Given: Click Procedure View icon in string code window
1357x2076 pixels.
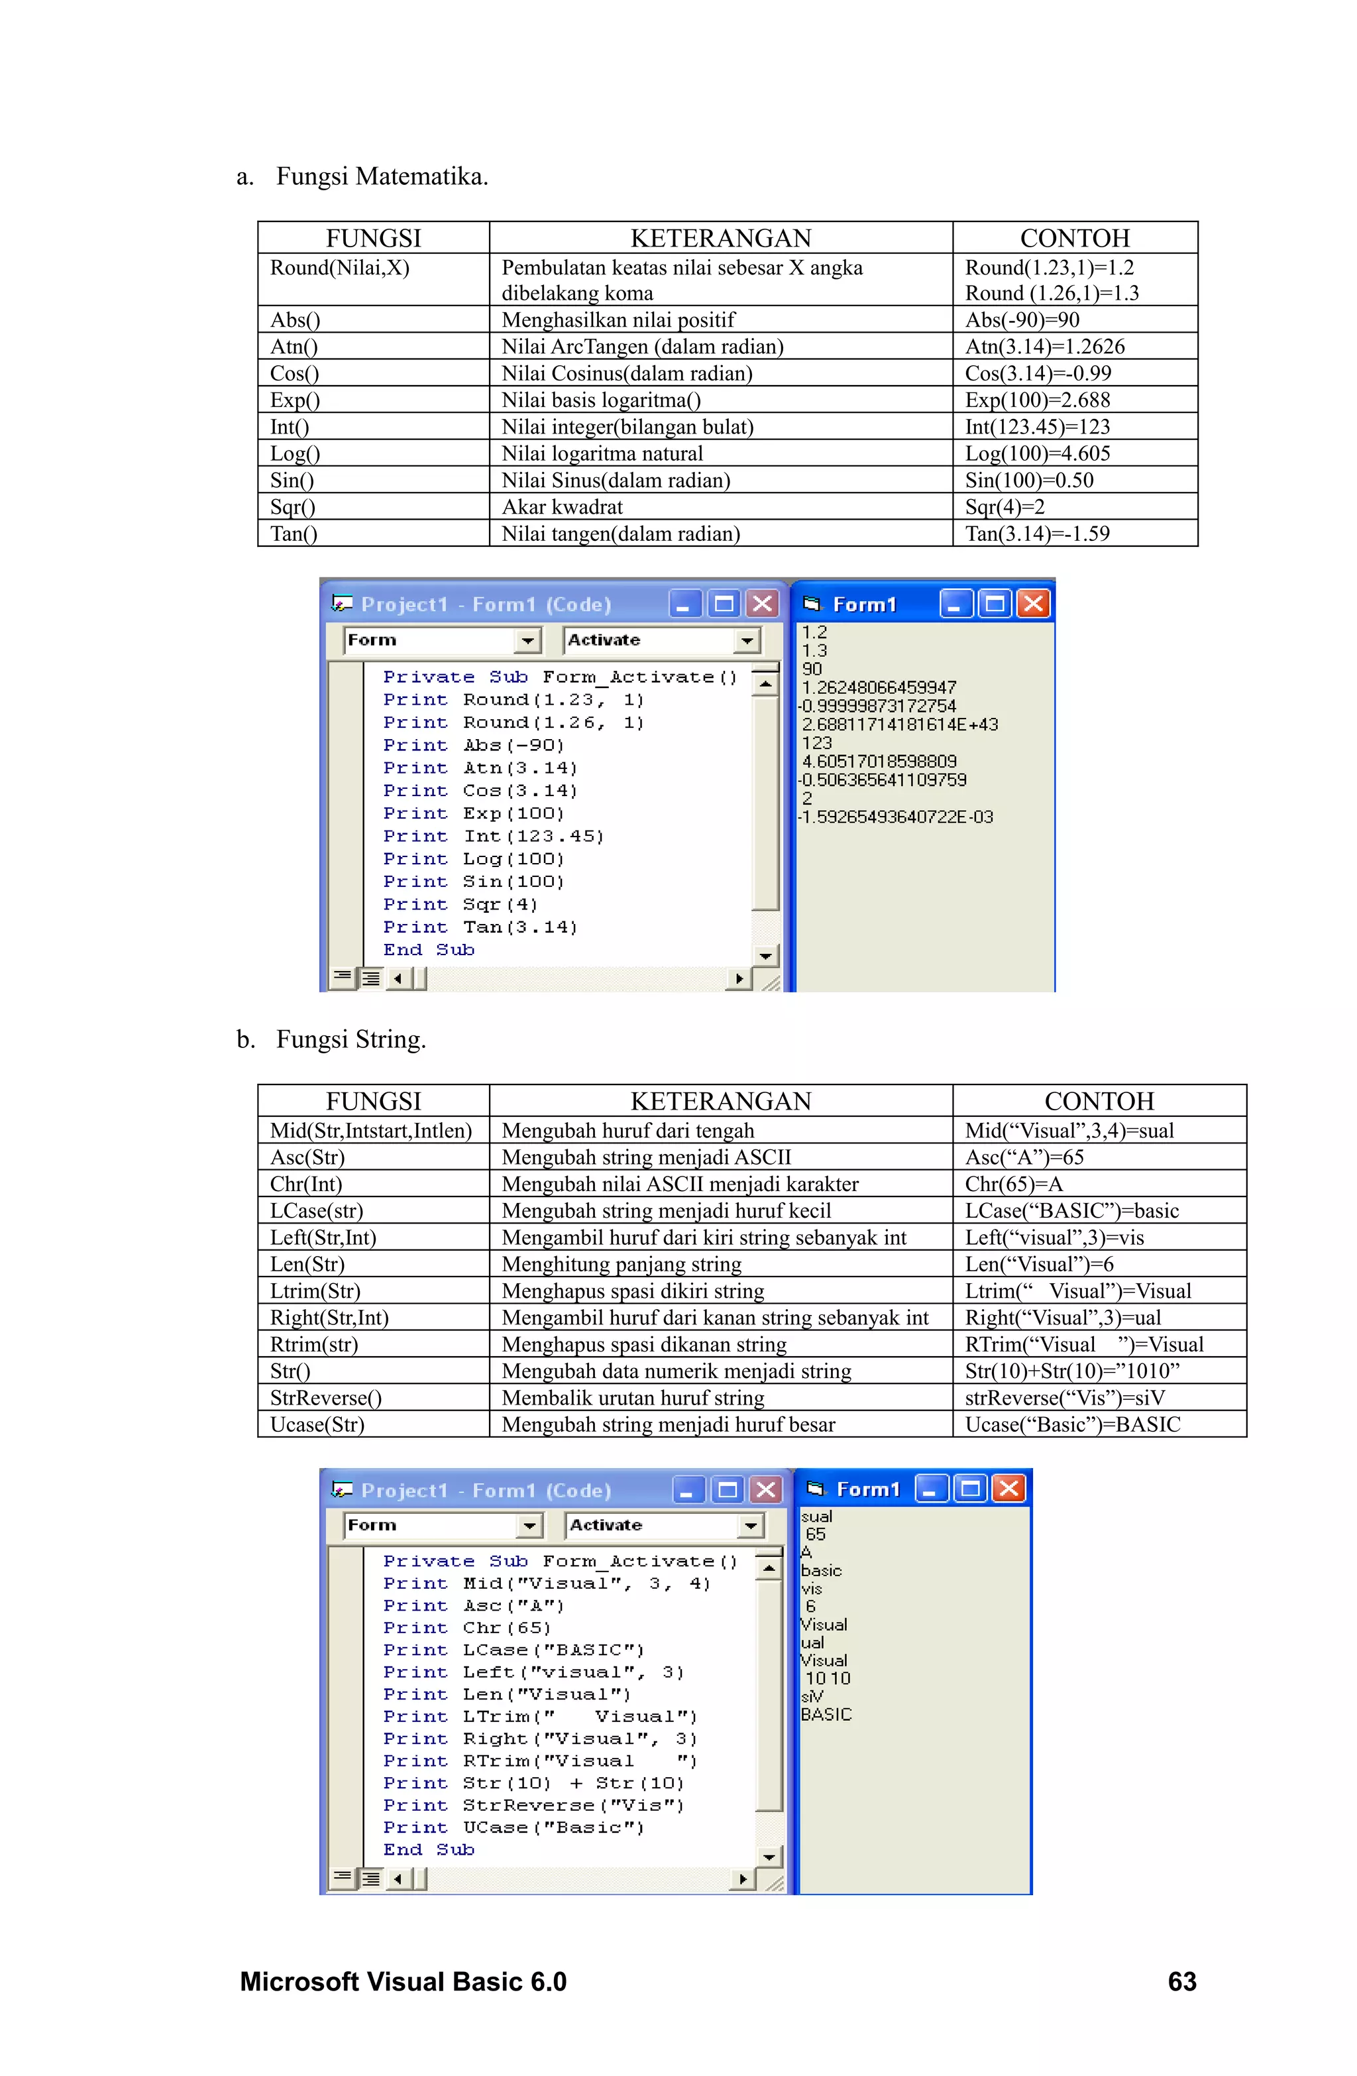Looking at the screenshot, I should coord(343,1878).
